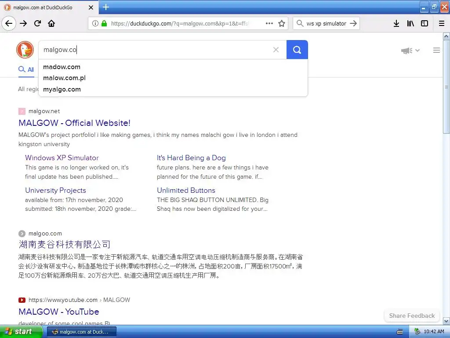Click the 'https://www.youtube.com' URL text
This screenshot has height=338, width=450.
click(63, 300)
